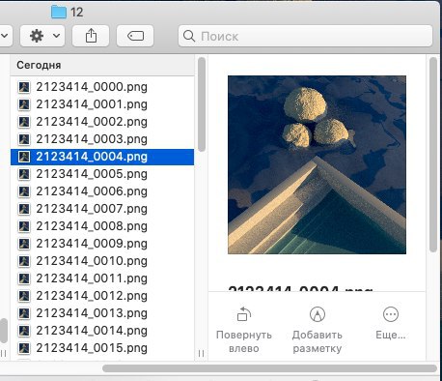This screenshot has height=381, width=442.
Task: Click thumbnail icon of 2123414_0009.png
Action: [x=24, y=244]
